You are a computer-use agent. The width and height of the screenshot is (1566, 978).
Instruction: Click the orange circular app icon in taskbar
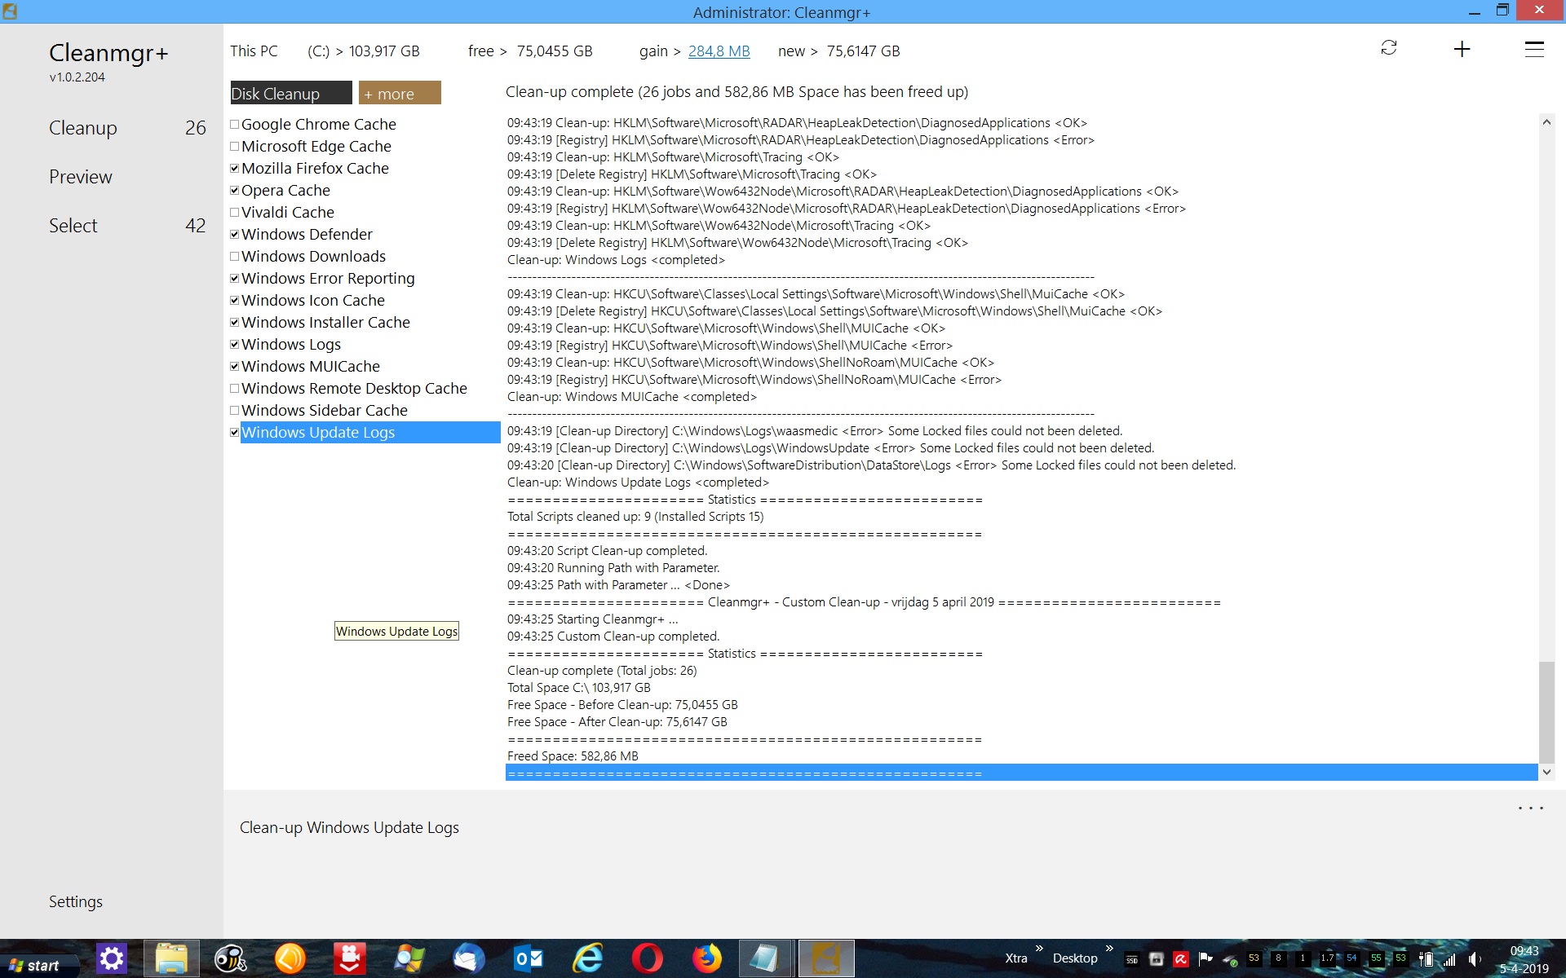coord(290,958)
